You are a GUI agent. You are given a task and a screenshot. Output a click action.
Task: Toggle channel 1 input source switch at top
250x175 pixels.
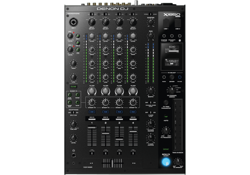(92, 14)
